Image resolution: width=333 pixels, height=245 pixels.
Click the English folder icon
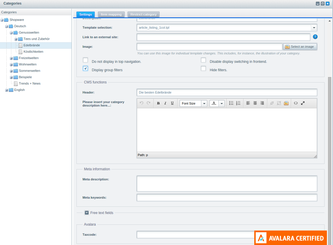(x=11, y=90)
